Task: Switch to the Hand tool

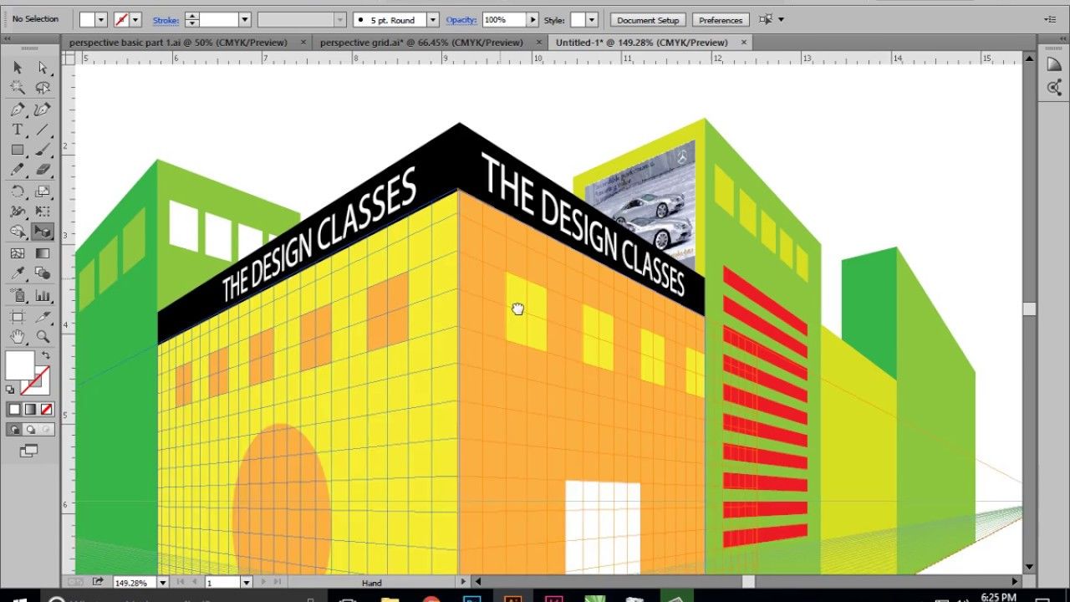Action: coord(18,337)
